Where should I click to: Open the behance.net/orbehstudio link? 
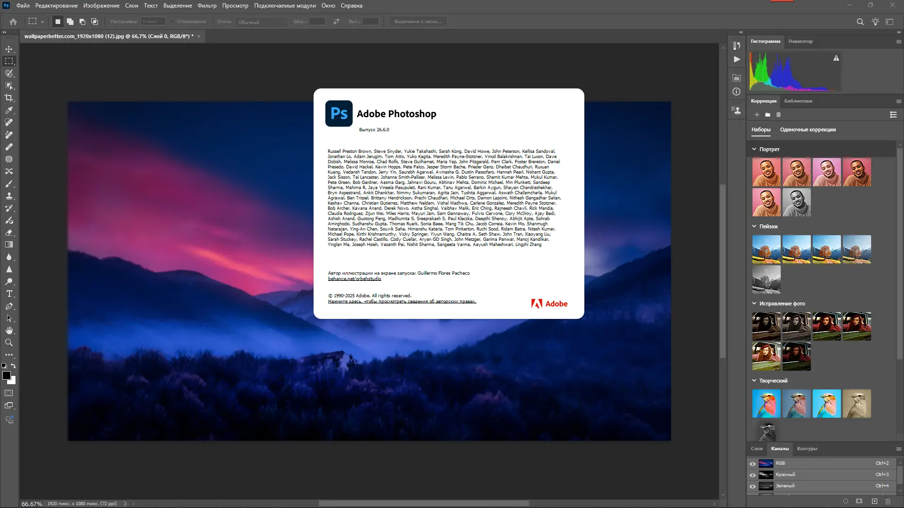point(355,278)
